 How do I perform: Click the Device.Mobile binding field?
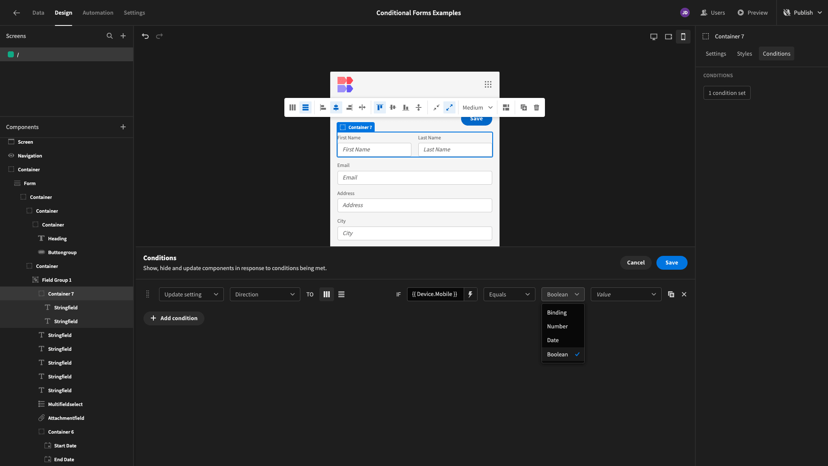[435, 294]
